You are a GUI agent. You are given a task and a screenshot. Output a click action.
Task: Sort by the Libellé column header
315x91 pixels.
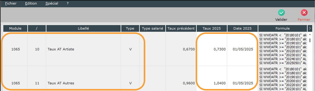pyautogui.click(x=83, y=28)
